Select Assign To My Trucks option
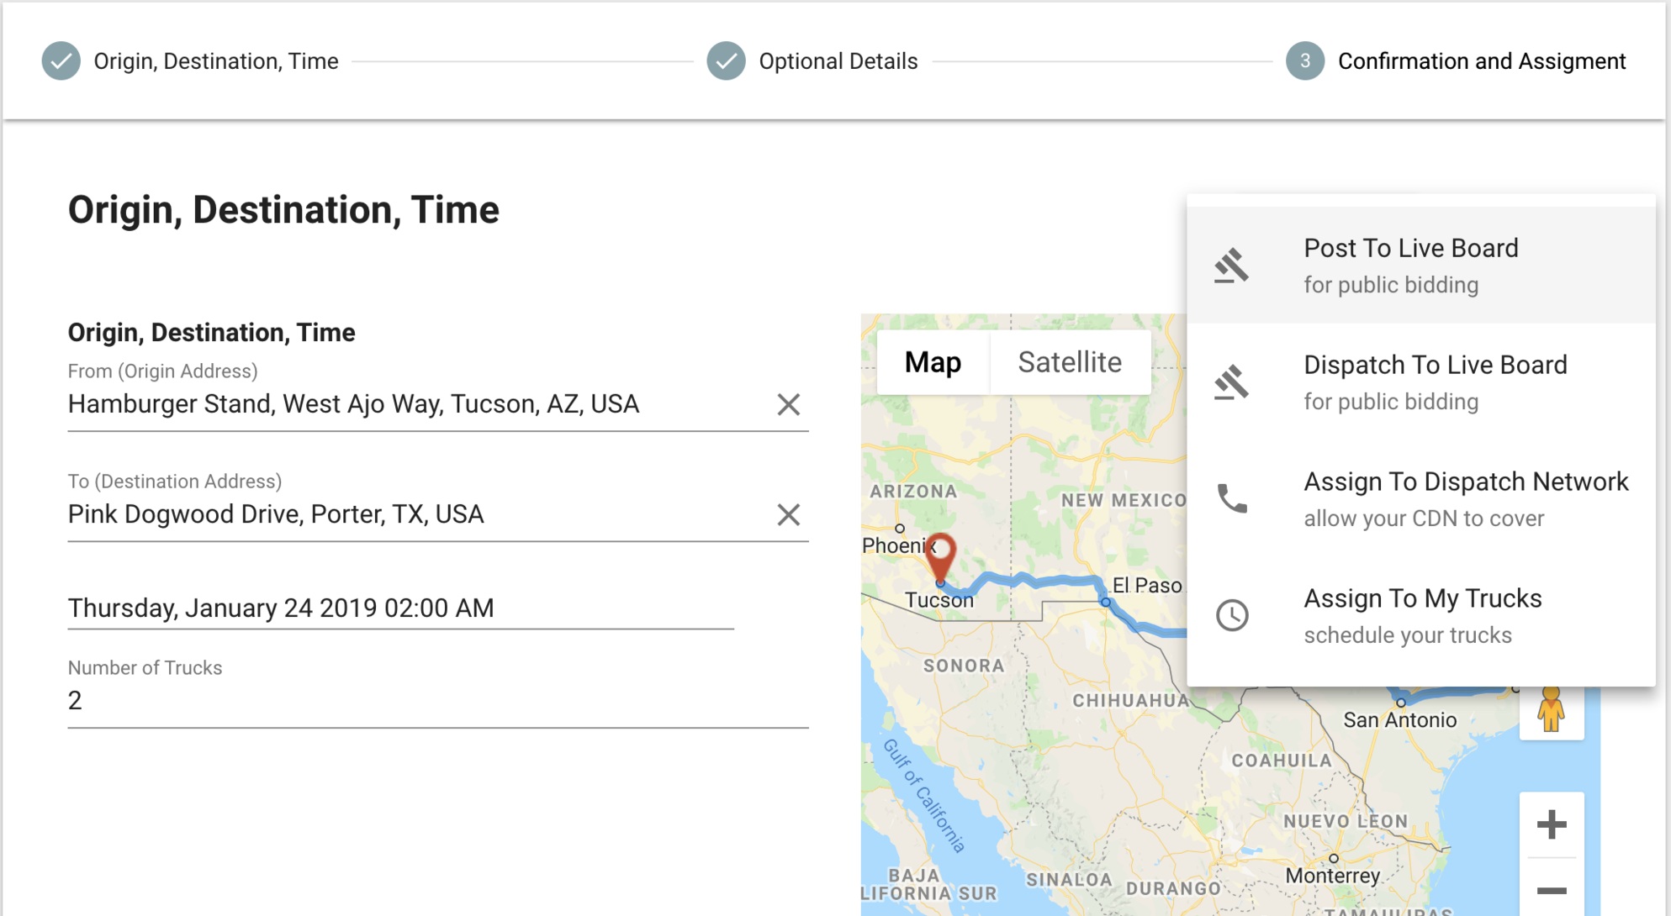Screen dimensions: 1671x916 coord(1420,615)
